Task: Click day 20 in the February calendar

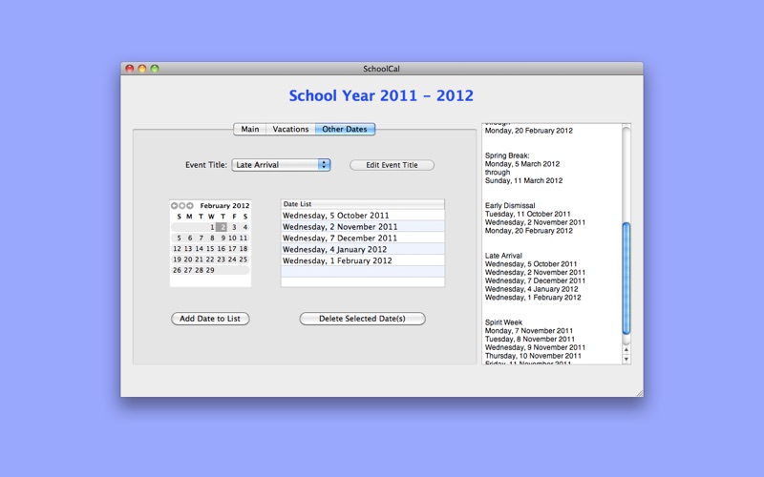Action: (188, 259)
